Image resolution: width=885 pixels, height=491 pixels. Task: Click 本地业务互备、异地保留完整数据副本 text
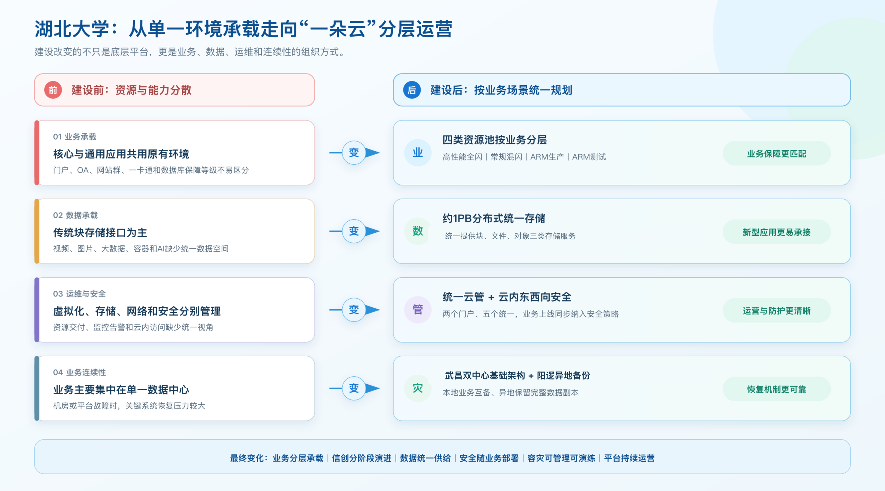(510, 393)
